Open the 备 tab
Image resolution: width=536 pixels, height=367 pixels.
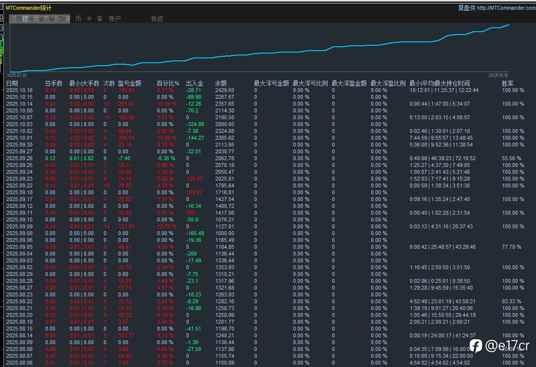coord(100,18)
